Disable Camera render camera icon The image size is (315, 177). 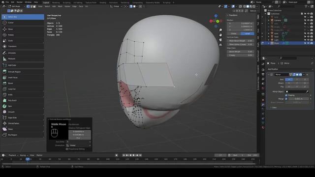pos(312,20)
